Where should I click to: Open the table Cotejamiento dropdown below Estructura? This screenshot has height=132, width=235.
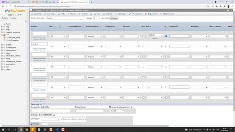tap(90, 111)
